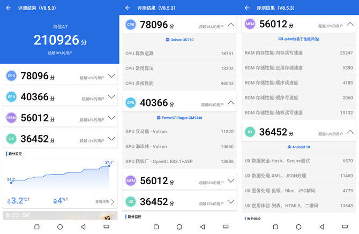Viewport: 359px width, 234px height.
Task: Select the CPU 多核性能 row
Action: [x=179, y=83]
